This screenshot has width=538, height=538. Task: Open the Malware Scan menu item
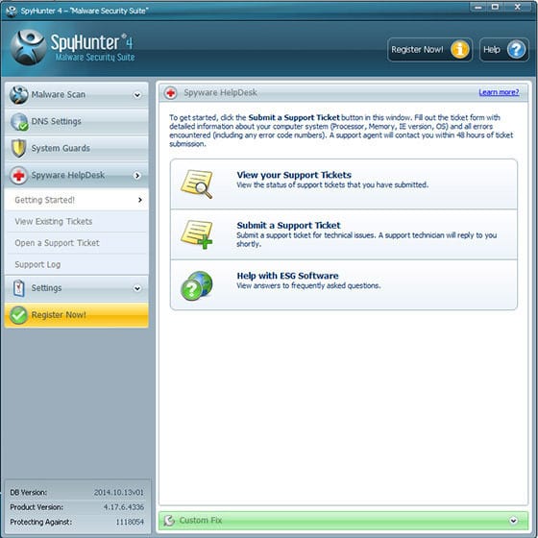click(x=77, y=95)
